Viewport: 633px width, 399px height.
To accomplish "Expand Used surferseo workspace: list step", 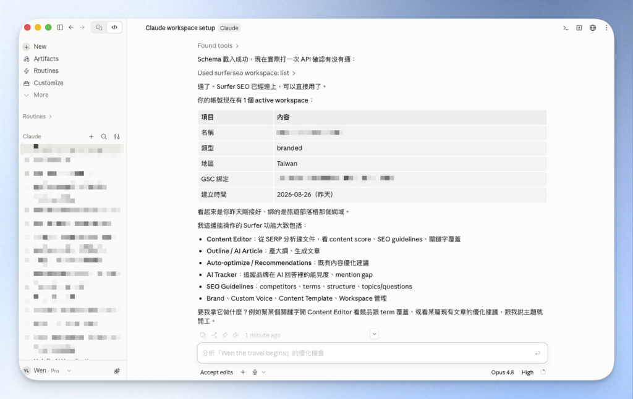I will pos(246,73).
